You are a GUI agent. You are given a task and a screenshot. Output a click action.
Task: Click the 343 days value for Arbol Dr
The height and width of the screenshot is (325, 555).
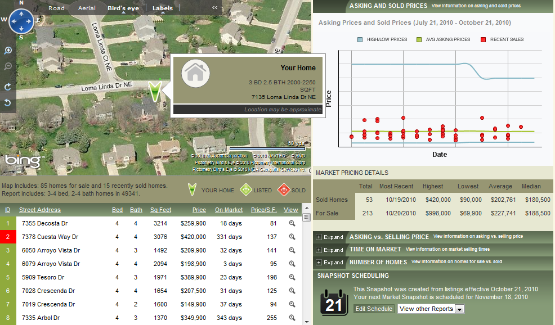[229, 318]
